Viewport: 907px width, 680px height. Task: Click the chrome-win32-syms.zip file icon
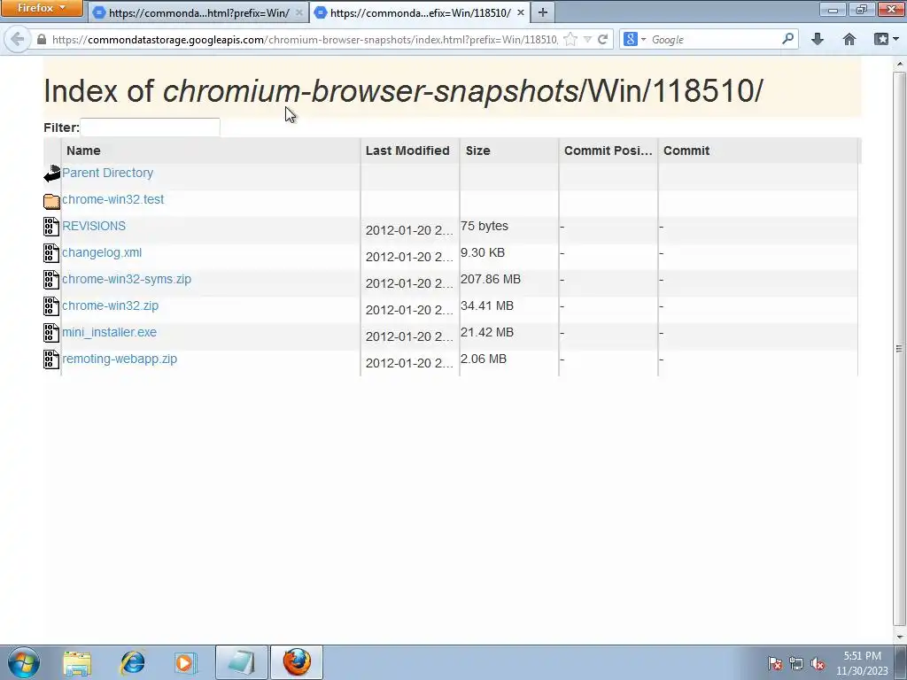(51, 280)
